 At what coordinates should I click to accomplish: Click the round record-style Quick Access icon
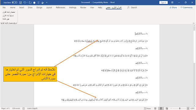click(x=34, y=3)
